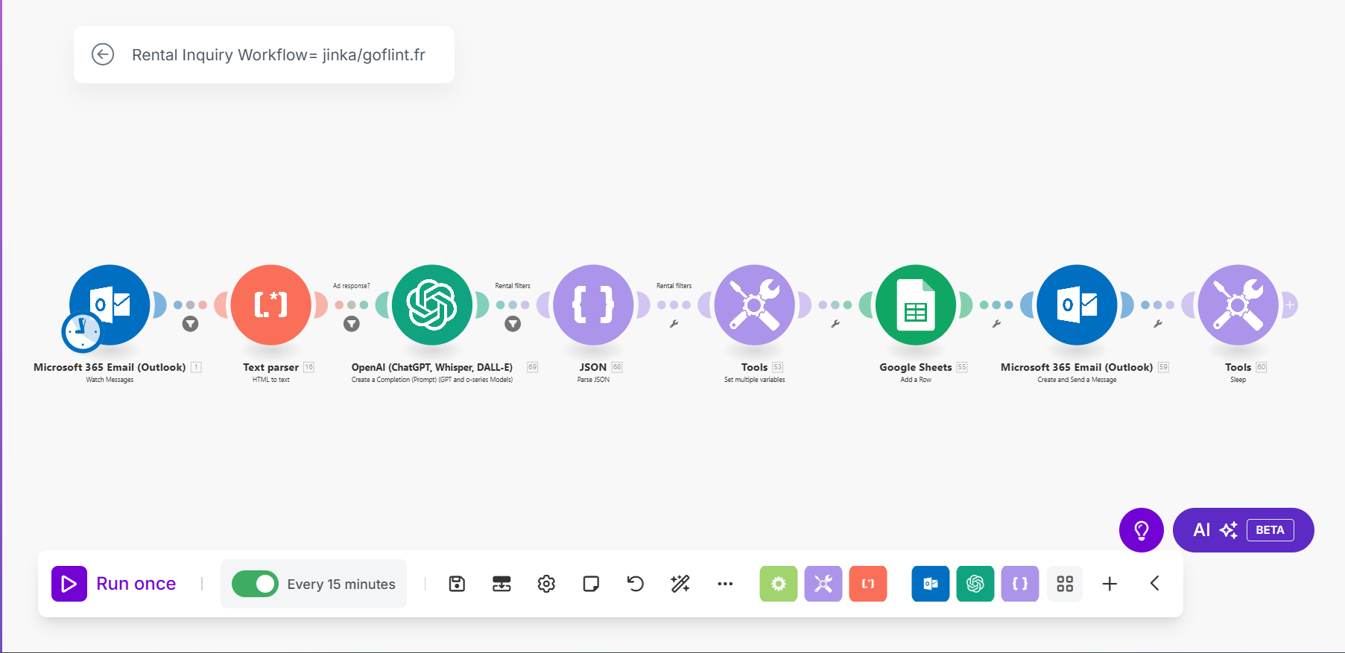
Task: Click the Text parser module name label
Action: pos(270,367)
